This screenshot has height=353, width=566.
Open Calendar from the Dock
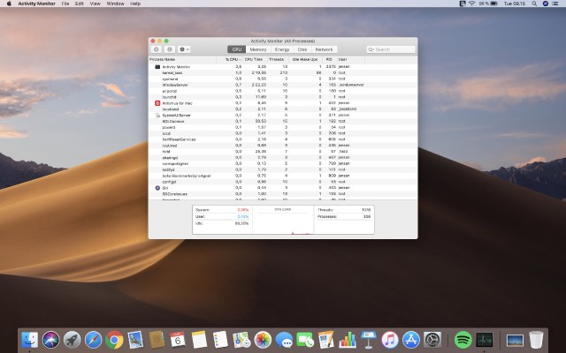tap(178, 340)
